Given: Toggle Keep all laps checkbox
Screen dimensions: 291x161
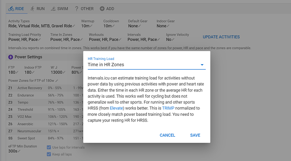Looking at the screenshot, I should pyautogui.click(x=49, y=154).
